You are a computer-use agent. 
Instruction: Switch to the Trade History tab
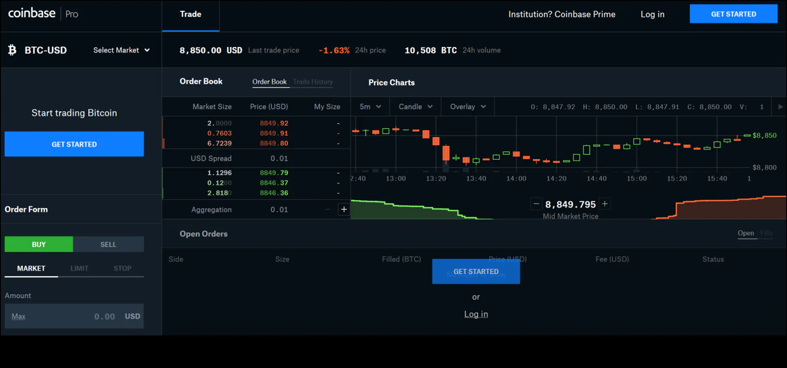click(313, 82)
